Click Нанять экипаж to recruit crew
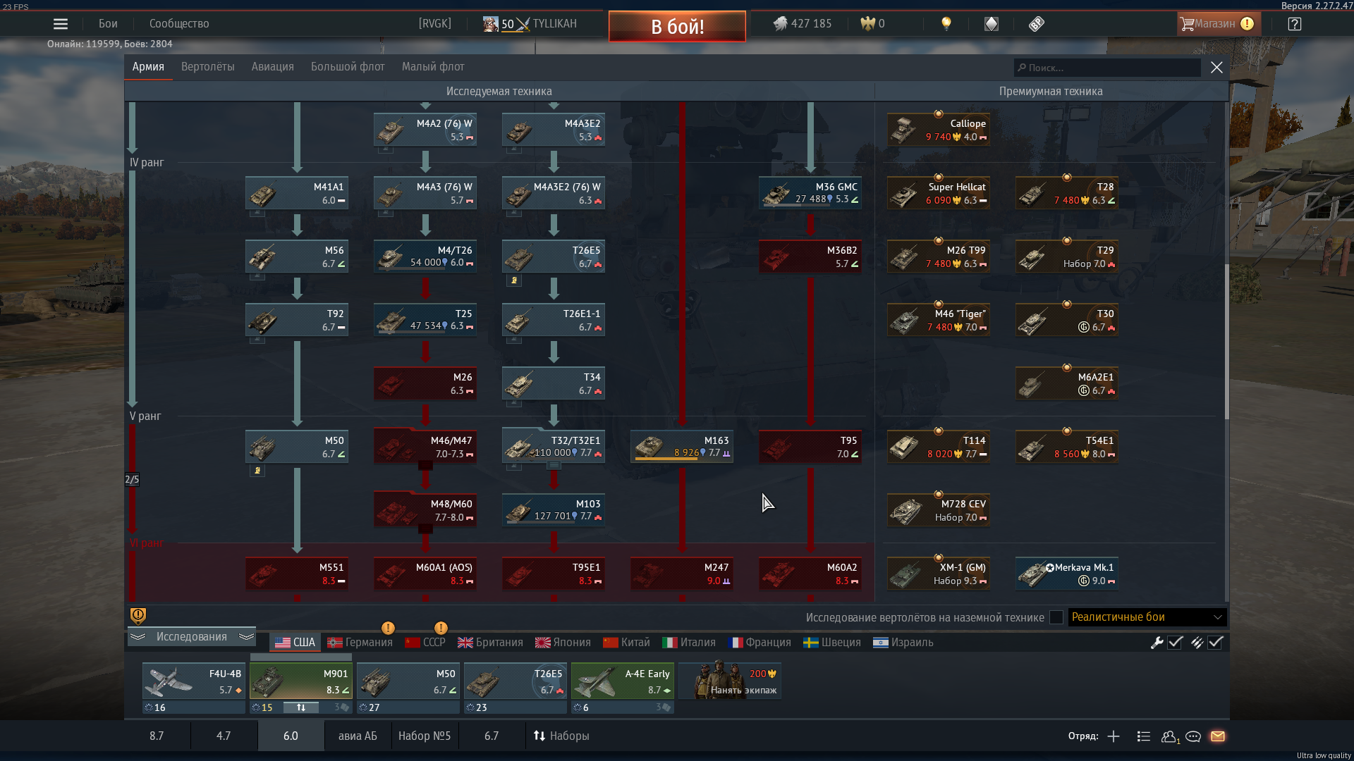The image size is (1354, 761). click(730, 681)
